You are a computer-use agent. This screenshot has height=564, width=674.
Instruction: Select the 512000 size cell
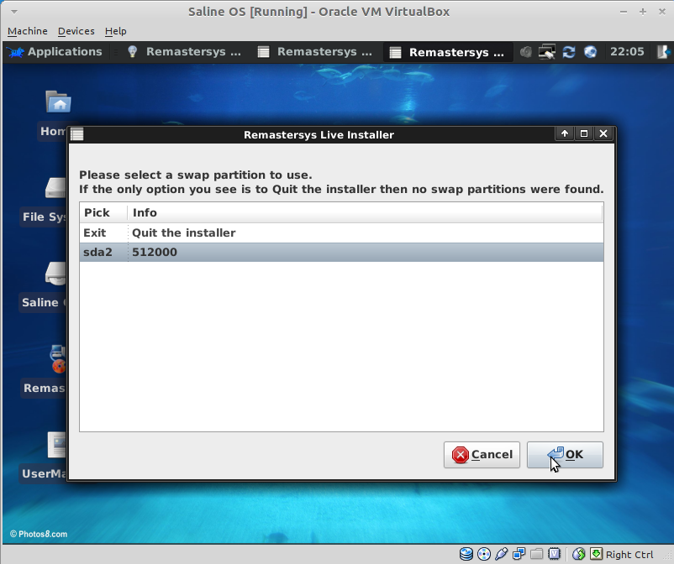(155, 252)
